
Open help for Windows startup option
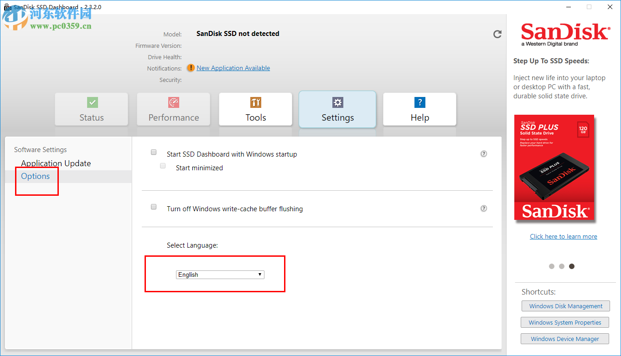pyautogui.click(x=484, y=154)
